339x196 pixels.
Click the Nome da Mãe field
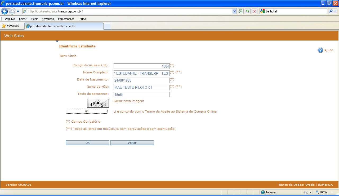click(141, 87)
